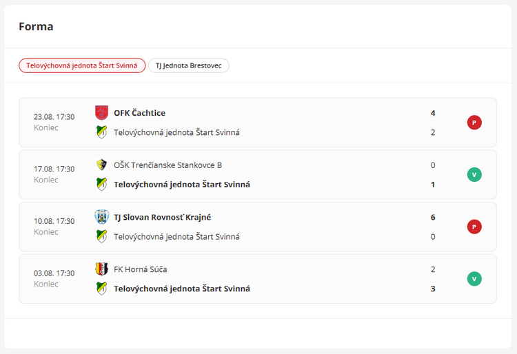Open the FK Horná Súča team link
Screen dimensions: 517x354
pyautogui.click(x=140, y=269)
